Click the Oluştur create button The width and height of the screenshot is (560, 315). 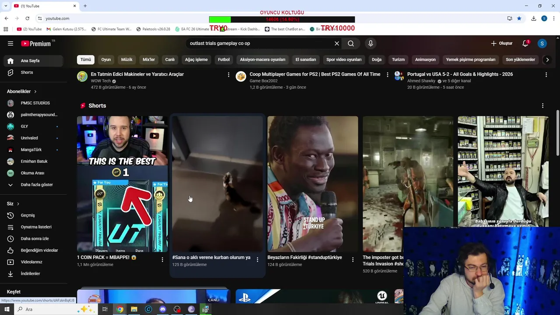[x=501, y=43]
